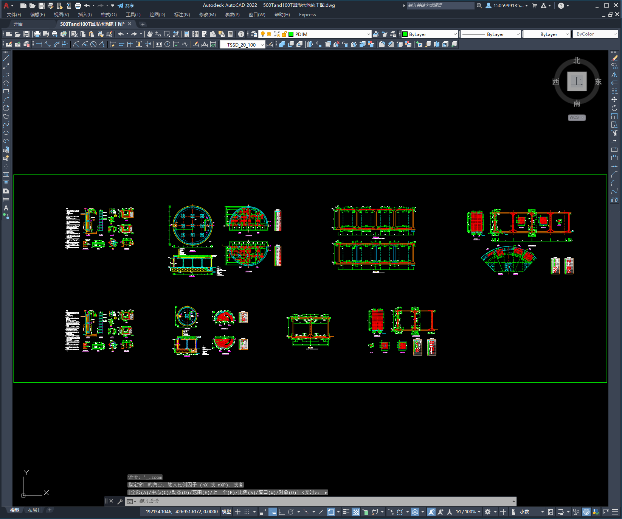Image resolution: width=622 pixels, height=519 pixels.
Task: Open the 修改(M) menu
Action: (x=208, y=15)
